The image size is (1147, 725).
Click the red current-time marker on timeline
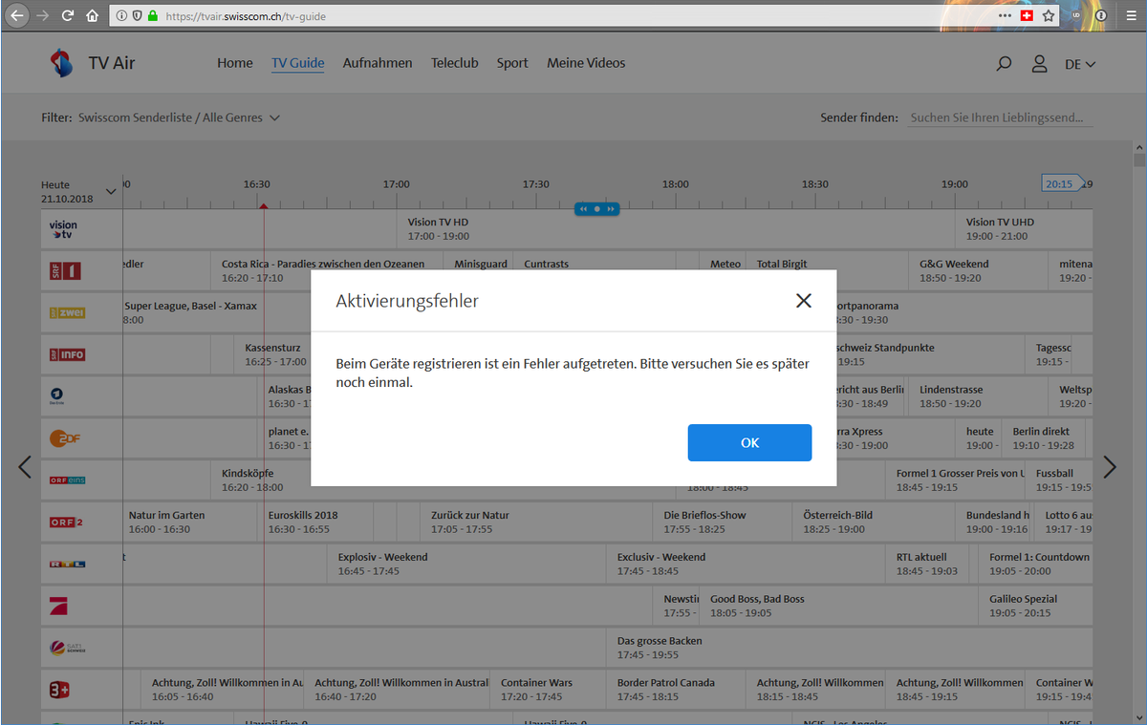(x=264, y=204)
